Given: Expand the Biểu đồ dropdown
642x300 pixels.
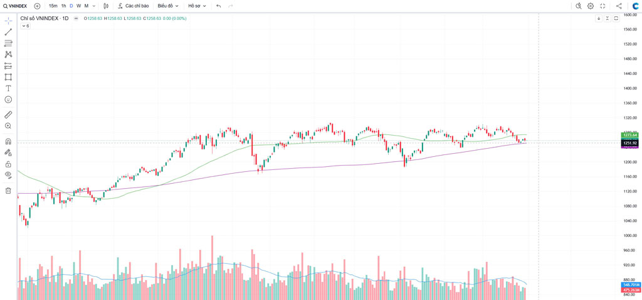Looking at the screenshot, I should click(167, 6).
